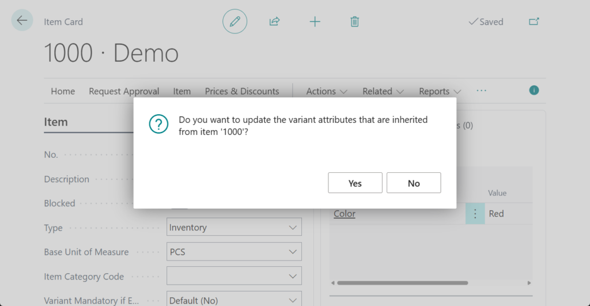590x306 pixels.
Task: Click the ellipsis more options icon
Action: [482, 91]
